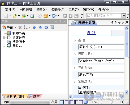Switch to the 网博士首页 tab
The image size is (130, 105).
click(x=84, y=23)
